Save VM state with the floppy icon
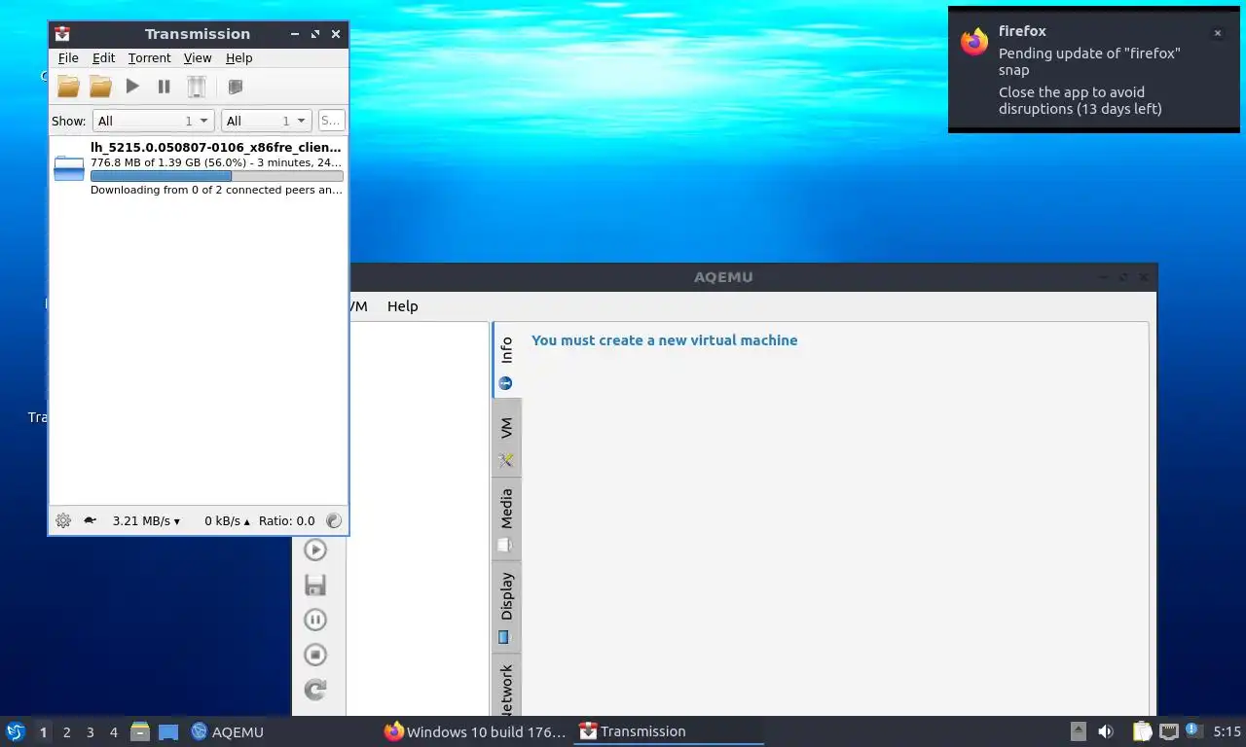This screenshot has height=747, width=1246. coord(314,585)
